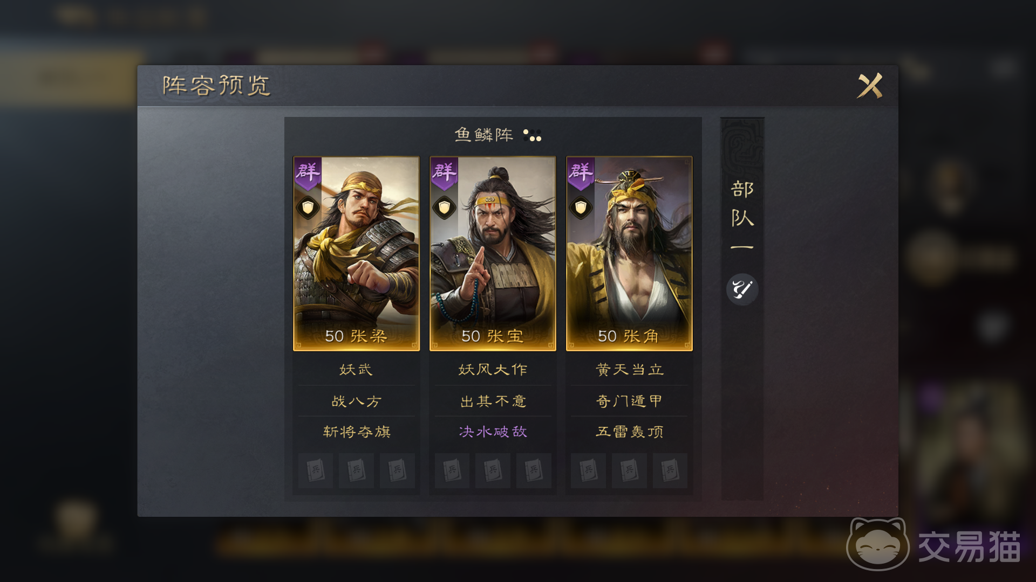Open the 黄天当立 skill details
This screenshot has height=582, width=1036.
click(x=629, y=370)
